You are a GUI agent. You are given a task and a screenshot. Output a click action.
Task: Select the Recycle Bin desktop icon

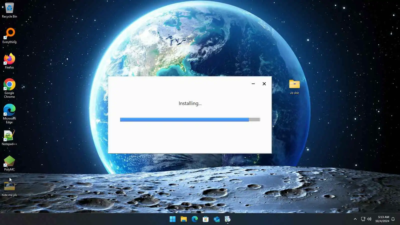(9, 10)
